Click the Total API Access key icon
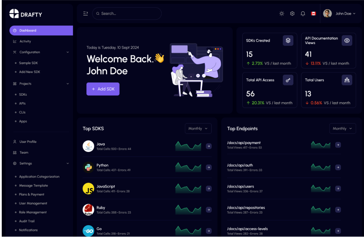The image size is (364, 237). coord(288,80)
